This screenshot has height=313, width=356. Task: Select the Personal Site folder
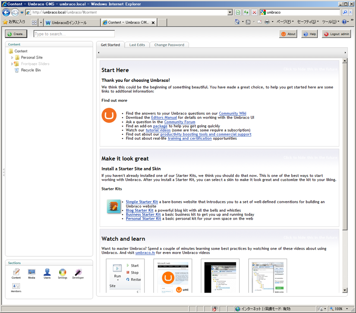point(32,57)
